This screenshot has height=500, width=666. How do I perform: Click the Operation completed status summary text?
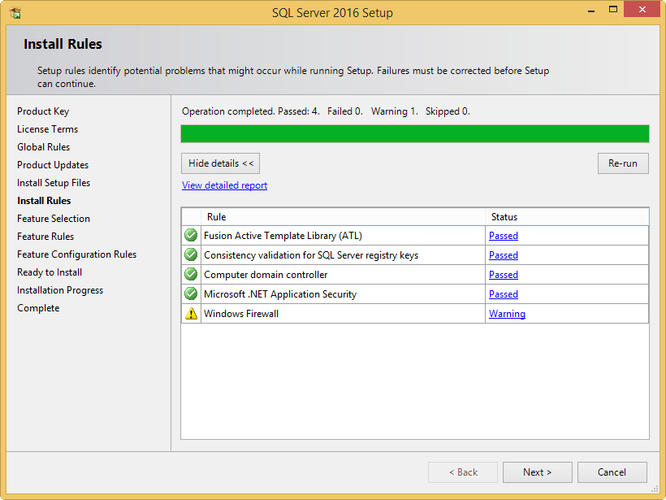tap(326, 111)
